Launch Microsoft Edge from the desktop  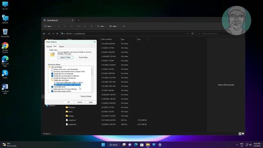tap(5, 61)
